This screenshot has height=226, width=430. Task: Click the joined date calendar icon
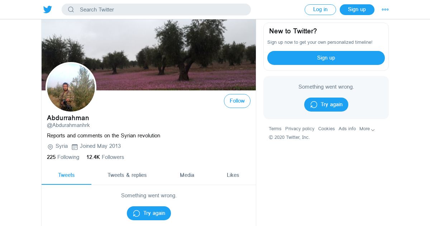[x=75, y=147]
